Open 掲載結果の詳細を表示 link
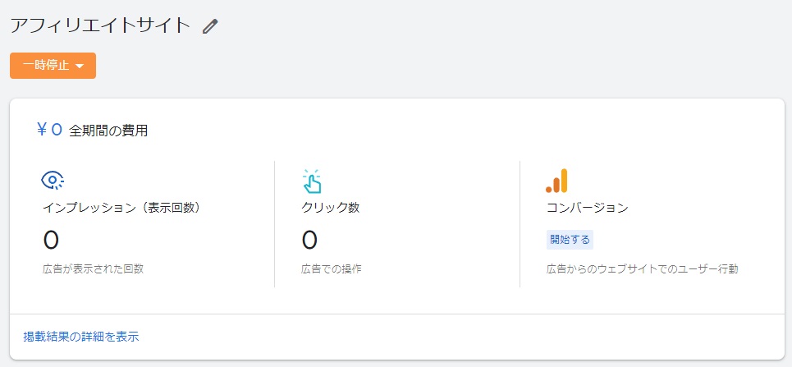 click(80, 337)
